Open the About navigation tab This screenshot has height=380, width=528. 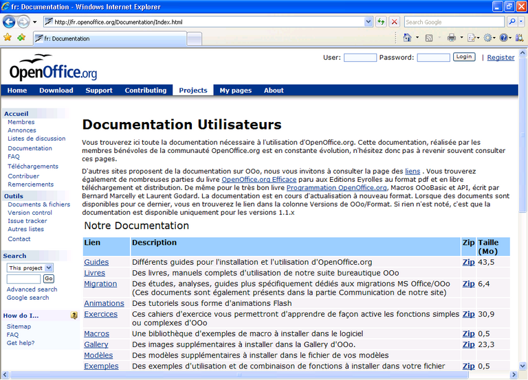(274, 90)
